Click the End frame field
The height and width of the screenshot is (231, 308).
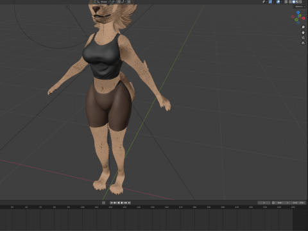point(298,203)
